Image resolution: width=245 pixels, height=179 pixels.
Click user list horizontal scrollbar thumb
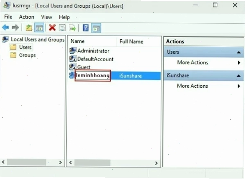click(x=92, y=163)
